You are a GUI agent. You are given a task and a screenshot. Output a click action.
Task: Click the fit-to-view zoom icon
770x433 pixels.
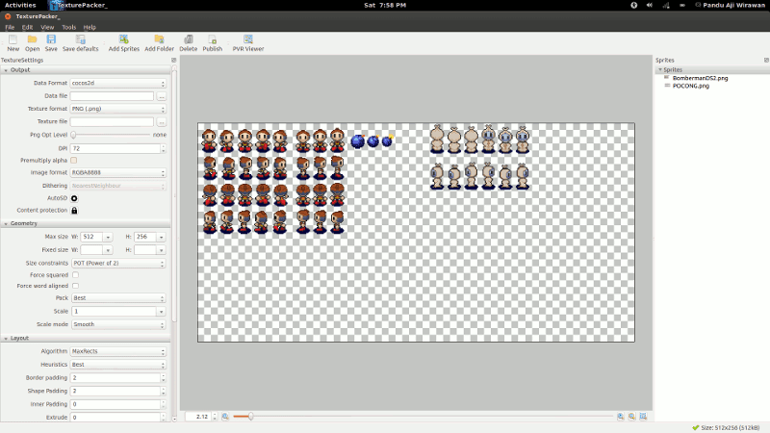click(x=643, y=417)
